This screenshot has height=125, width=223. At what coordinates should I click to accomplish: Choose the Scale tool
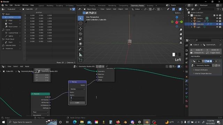coord(80,39)
